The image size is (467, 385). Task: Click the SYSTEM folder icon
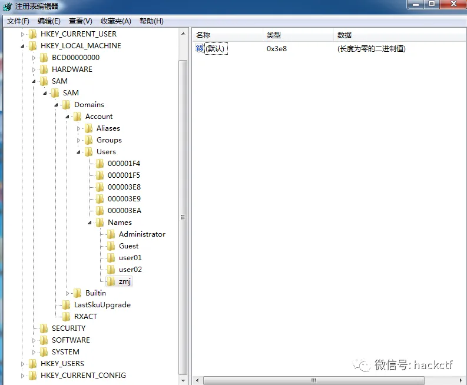coord(44,352)
